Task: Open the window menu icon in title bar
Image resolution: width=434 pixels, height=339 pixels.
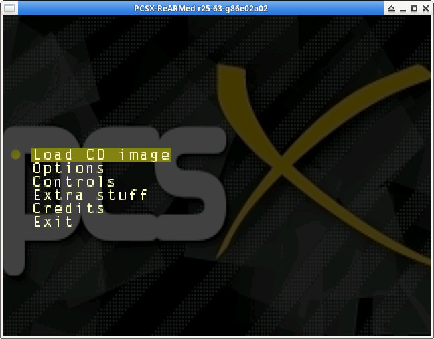Action: 9,8
